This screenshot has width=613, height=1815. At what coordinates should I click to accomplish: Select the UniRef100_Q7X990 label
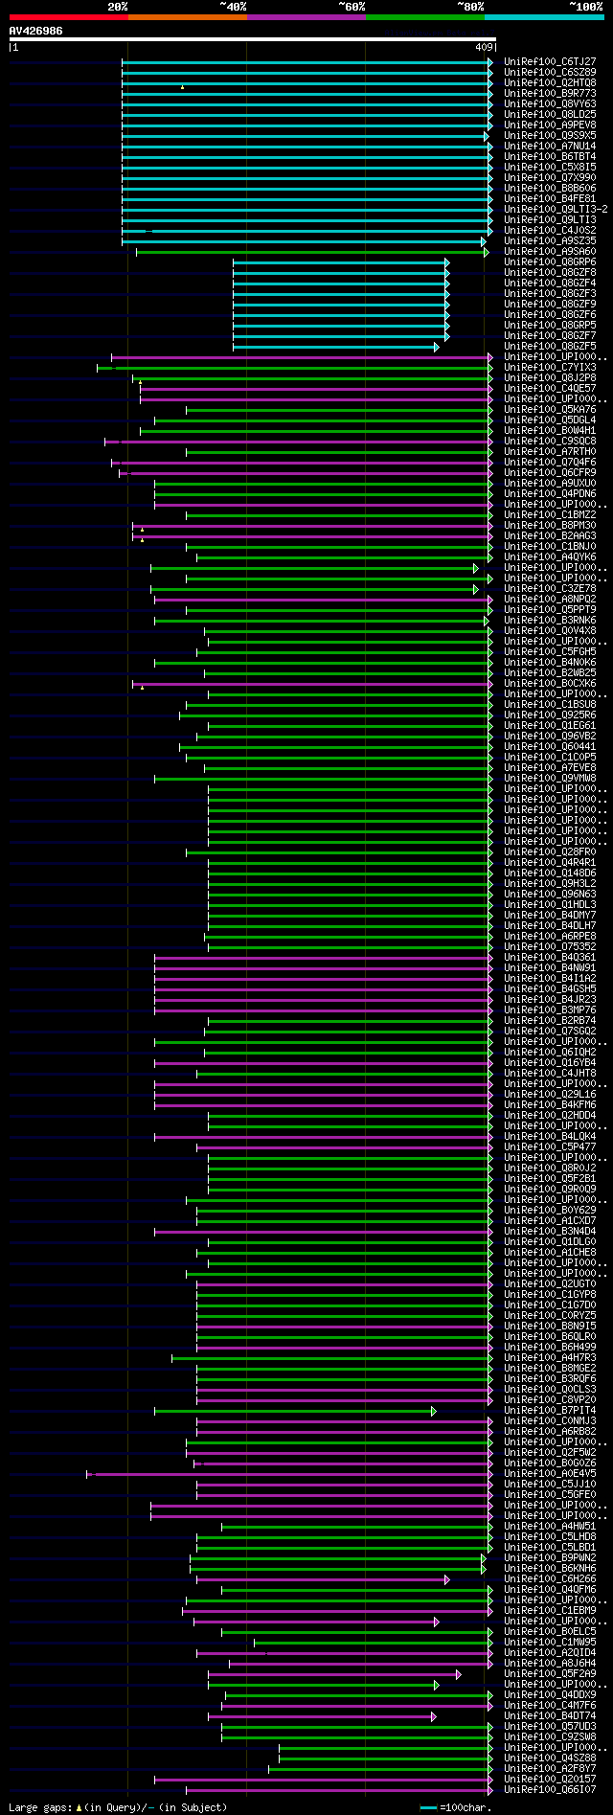pos(550,177)
